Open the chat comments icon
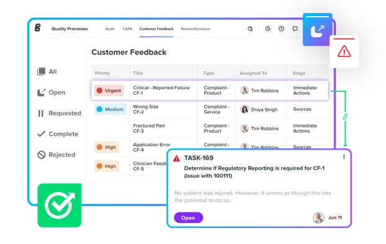 [295, 28]
